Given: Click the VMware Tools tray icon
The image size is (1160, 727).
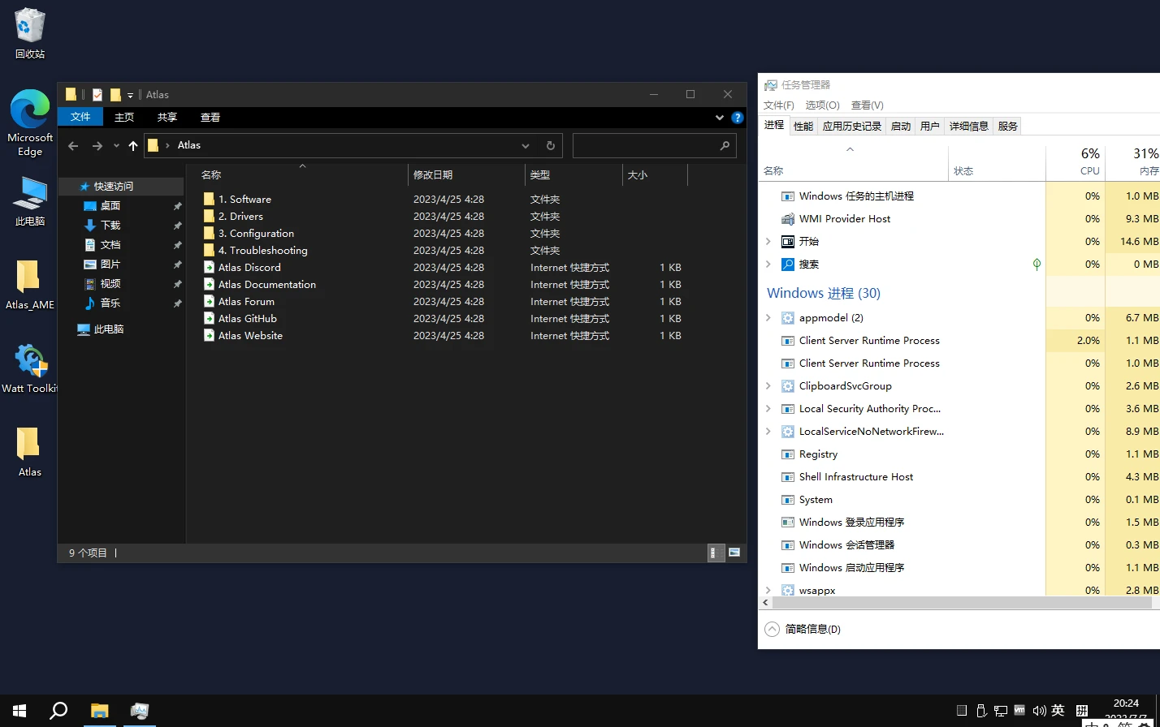Looking at the screenshot, I should (x=1019, y=711).
